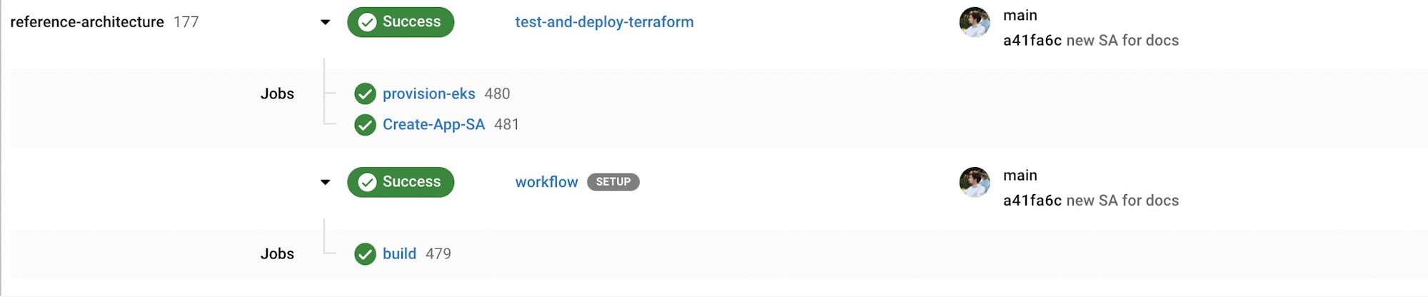Click the setup workflow user avatar
Screen dimensions: 1428x297
[x=974, y=182]
